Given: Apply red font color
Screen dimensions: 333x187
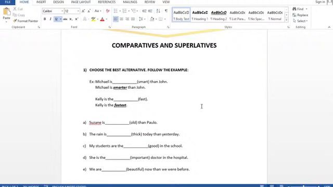Looking at the screenshot, I should [x=102, y=19].
